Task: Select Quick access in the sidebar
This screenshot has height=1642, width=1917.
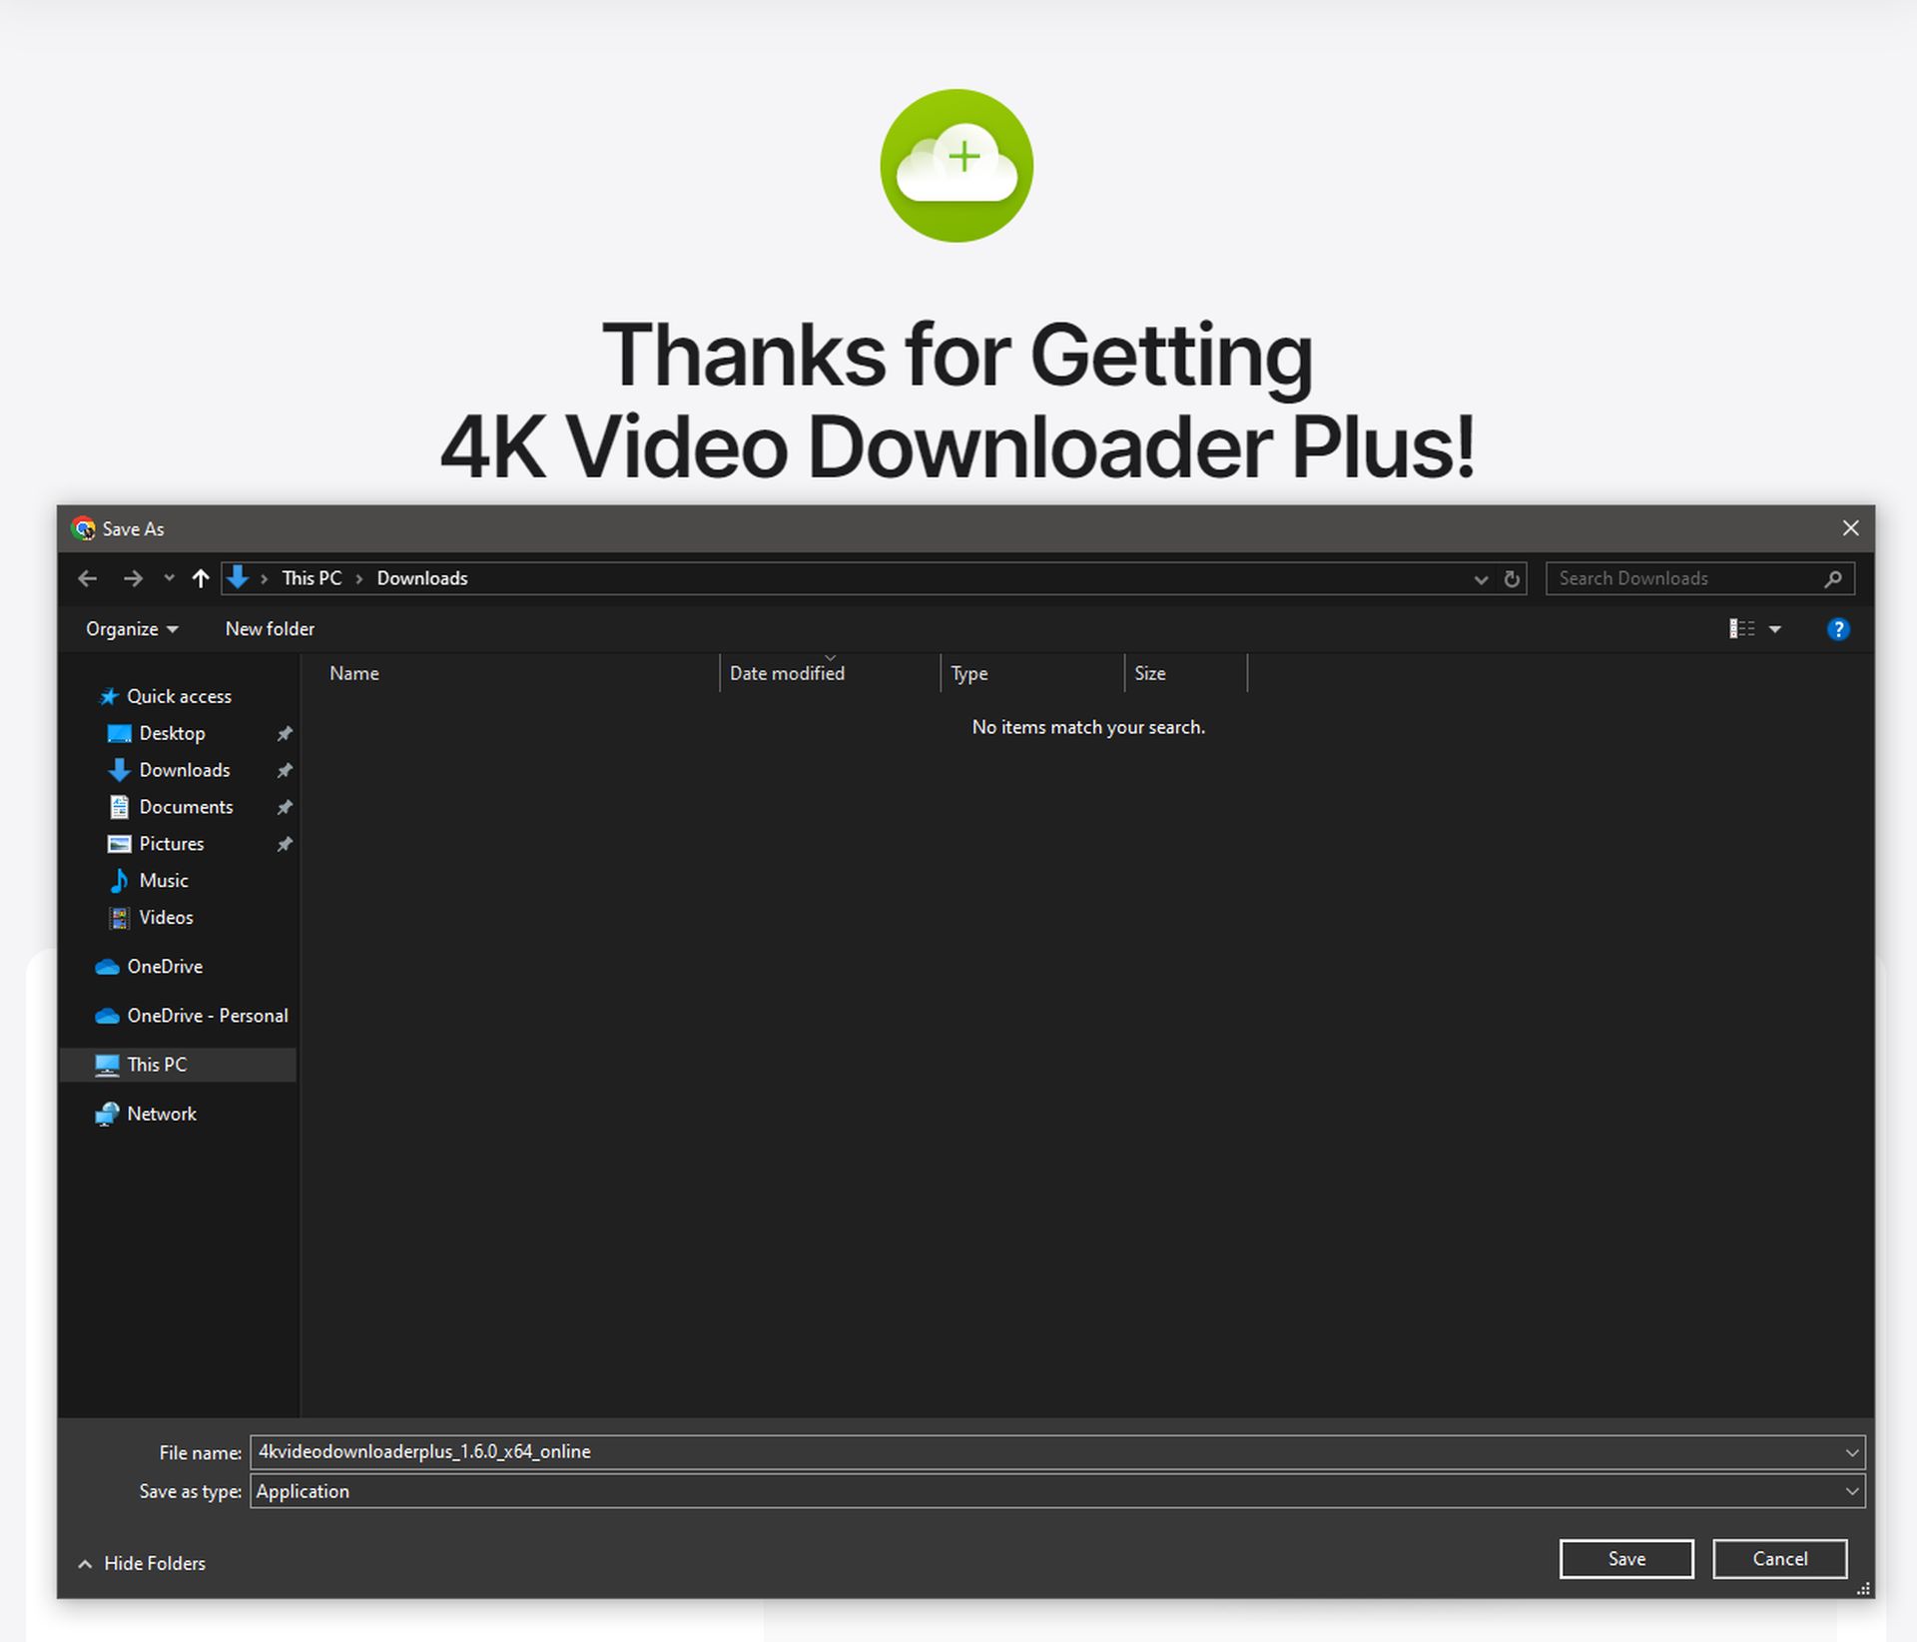Action: tap(179, 696)
